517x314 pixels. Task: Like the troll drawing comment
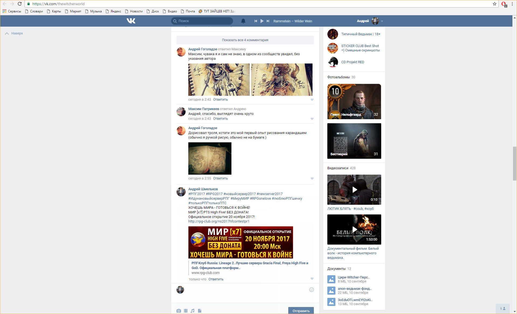coord(312,178)
